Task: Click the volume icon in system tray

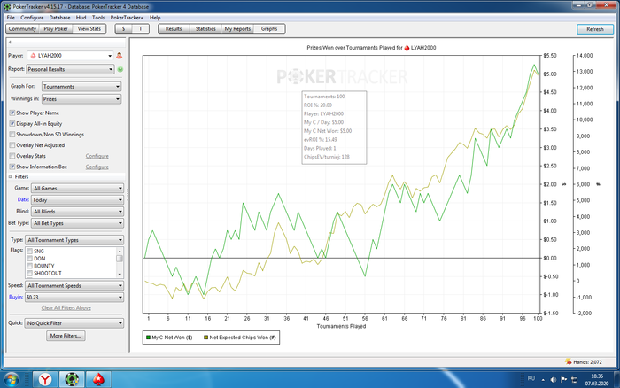Action: coord(554,380)
